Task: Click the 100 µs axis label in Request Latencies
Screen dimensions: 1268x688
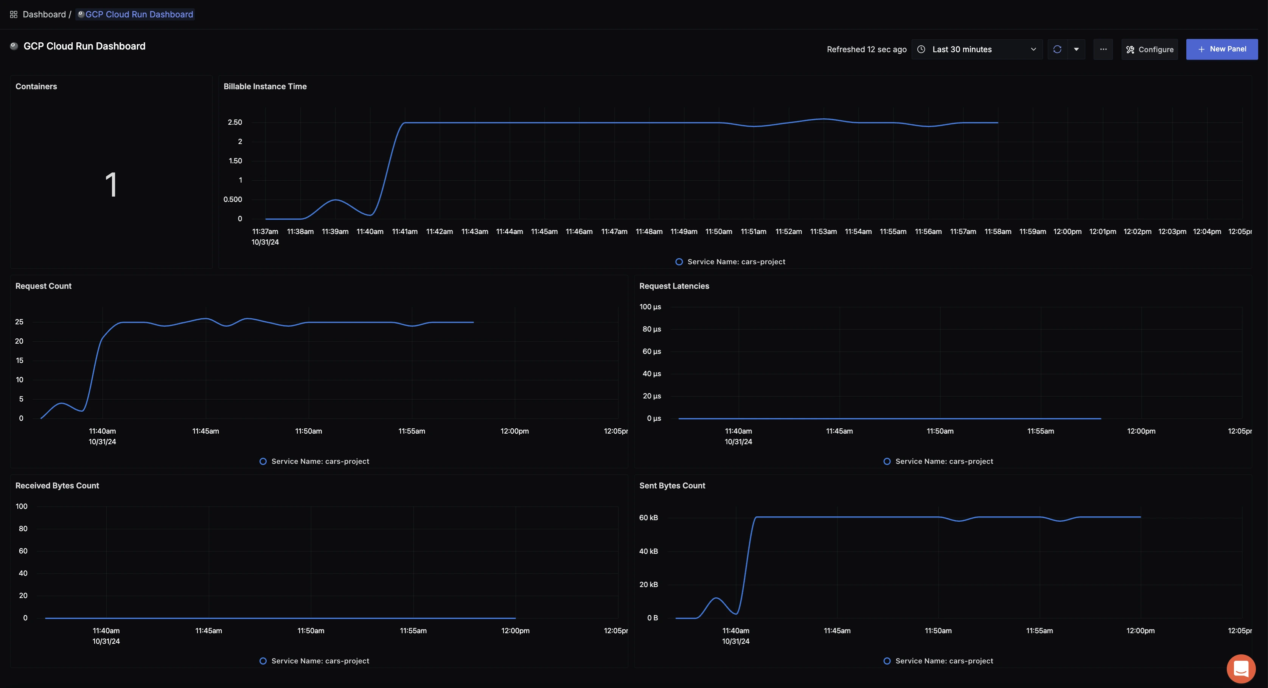Action: tap(650, 307)
